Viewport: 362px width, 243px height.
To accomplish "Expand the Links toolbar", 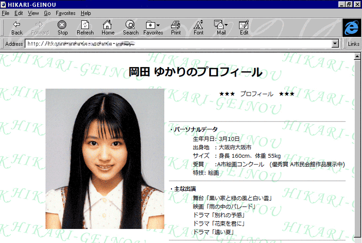I will [x=353, y=44].
